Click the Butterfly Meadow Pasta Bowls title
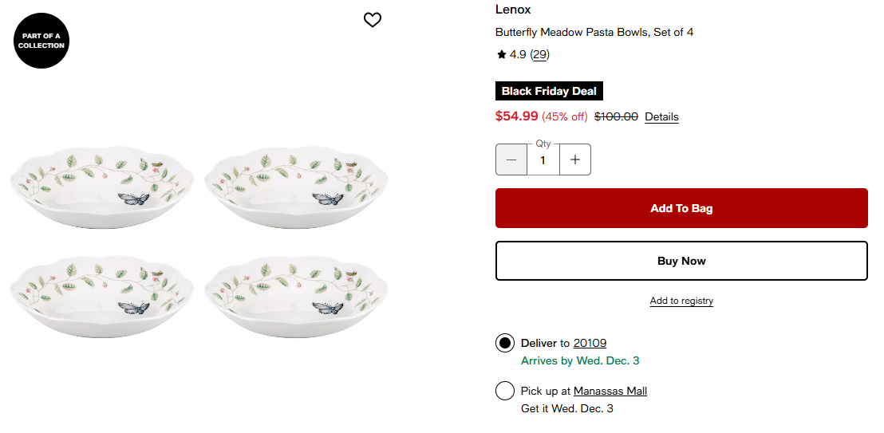Screen dimensions: 884x433 tap(594, 33)
